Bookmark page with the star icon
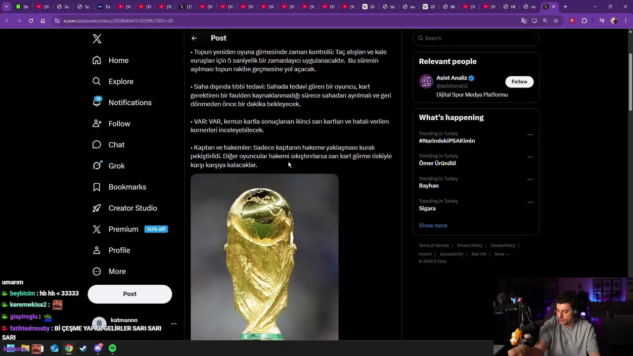This screenshot has width=633, height=356. 556,21
